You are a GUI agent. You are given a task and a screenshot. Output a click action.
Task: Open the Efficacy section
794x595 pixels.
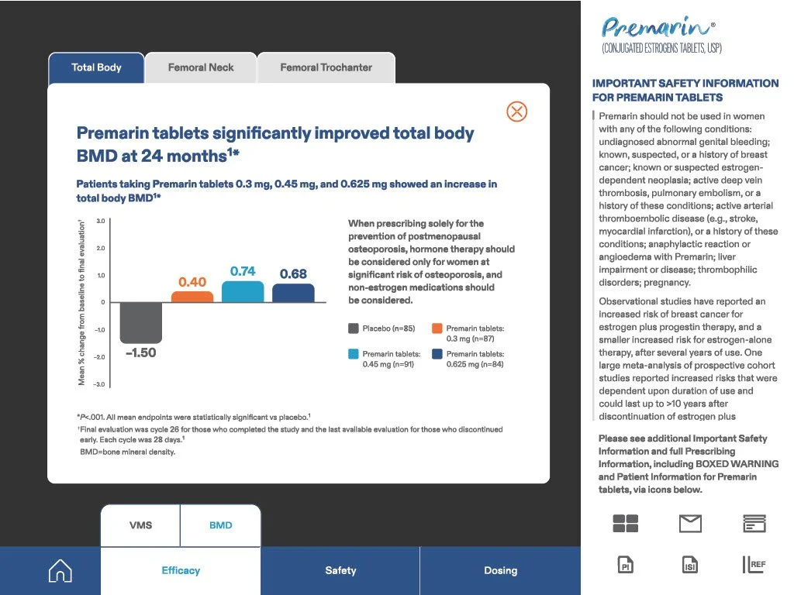(x=181, y=571)
